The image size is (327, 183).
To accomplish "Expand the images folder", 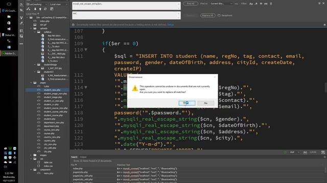I will click(x=31, y=155).
